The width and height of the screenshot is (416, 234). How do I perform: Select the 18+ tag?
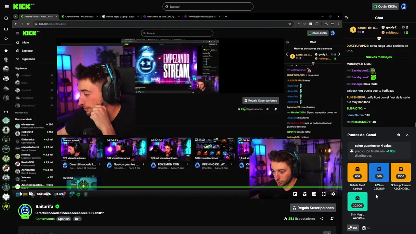click(77, 219)
